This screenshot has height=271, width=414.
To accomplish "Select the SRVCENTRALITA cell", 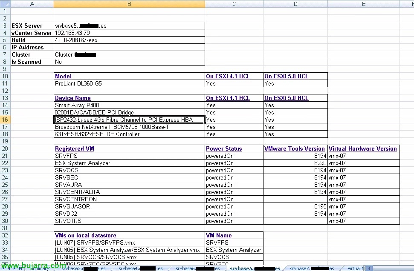I will tap(129, 192).
